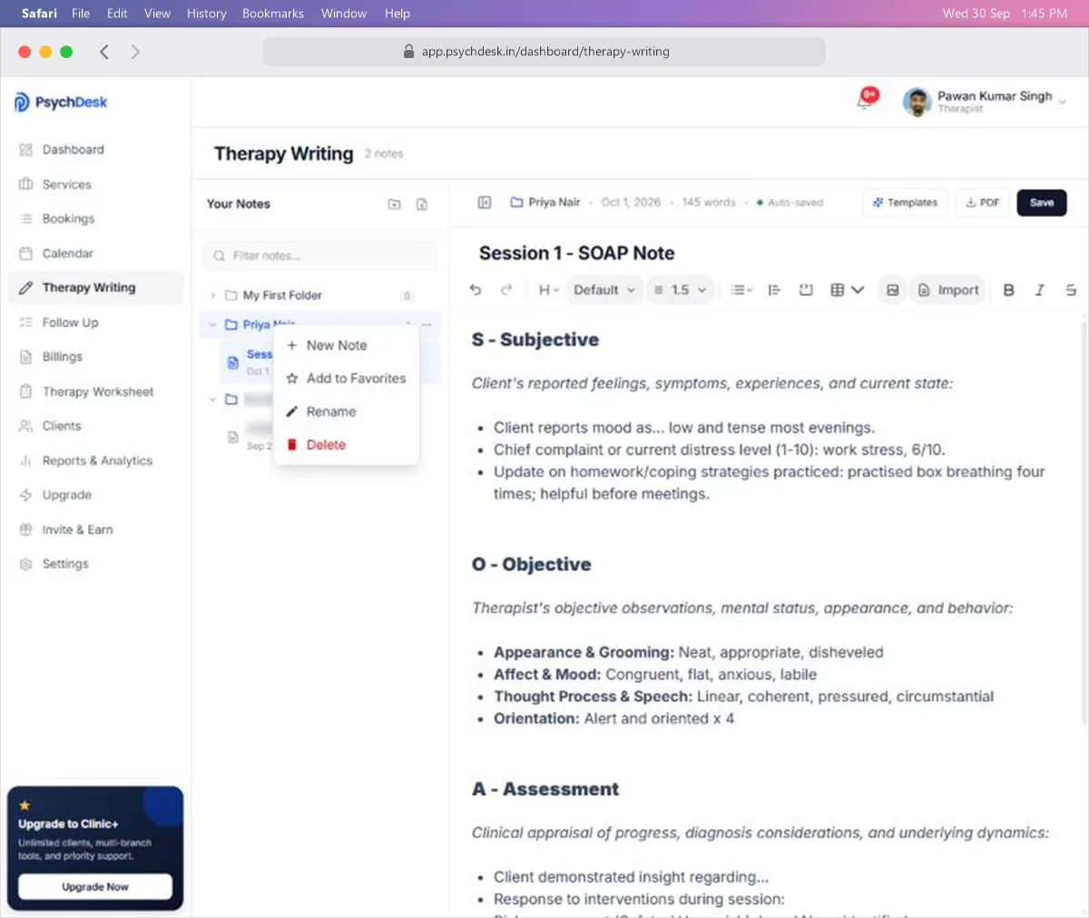Click the S - Subjective heading
The width and height of the screenshot is (1089, 918).
[x=535, y=340]
